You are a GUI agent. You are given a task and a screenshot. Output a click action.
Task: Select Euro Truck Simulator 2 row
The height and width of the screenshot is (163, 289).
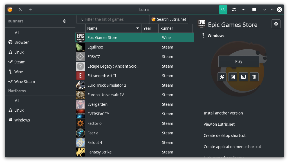[x=135, y=85]
